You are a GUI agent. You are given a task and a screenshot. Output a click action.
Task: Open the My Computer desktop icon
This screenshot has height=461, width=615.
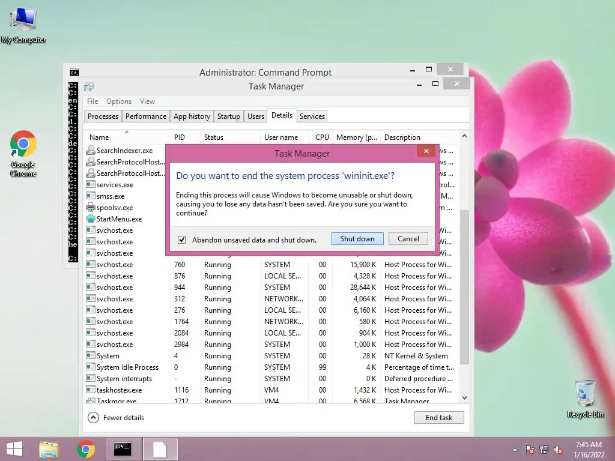click(23, 24)
